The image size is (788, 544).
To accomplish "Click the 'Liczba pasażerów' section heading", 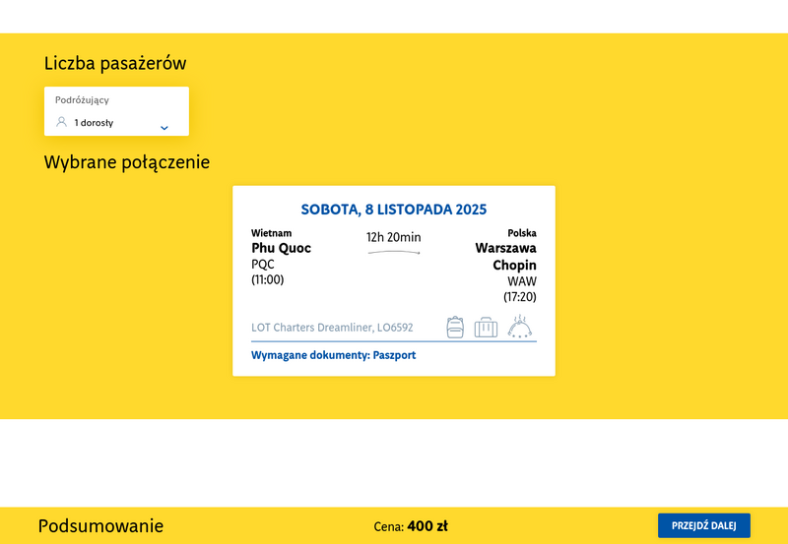I will (115, 64).
